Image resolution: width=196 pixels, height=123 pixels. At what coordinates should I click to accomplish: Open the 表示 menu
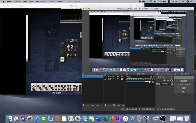[31, 2]
